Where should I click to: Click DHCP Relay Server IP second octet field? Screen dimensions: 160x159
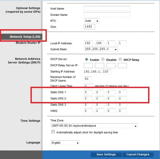pos(100,65)
